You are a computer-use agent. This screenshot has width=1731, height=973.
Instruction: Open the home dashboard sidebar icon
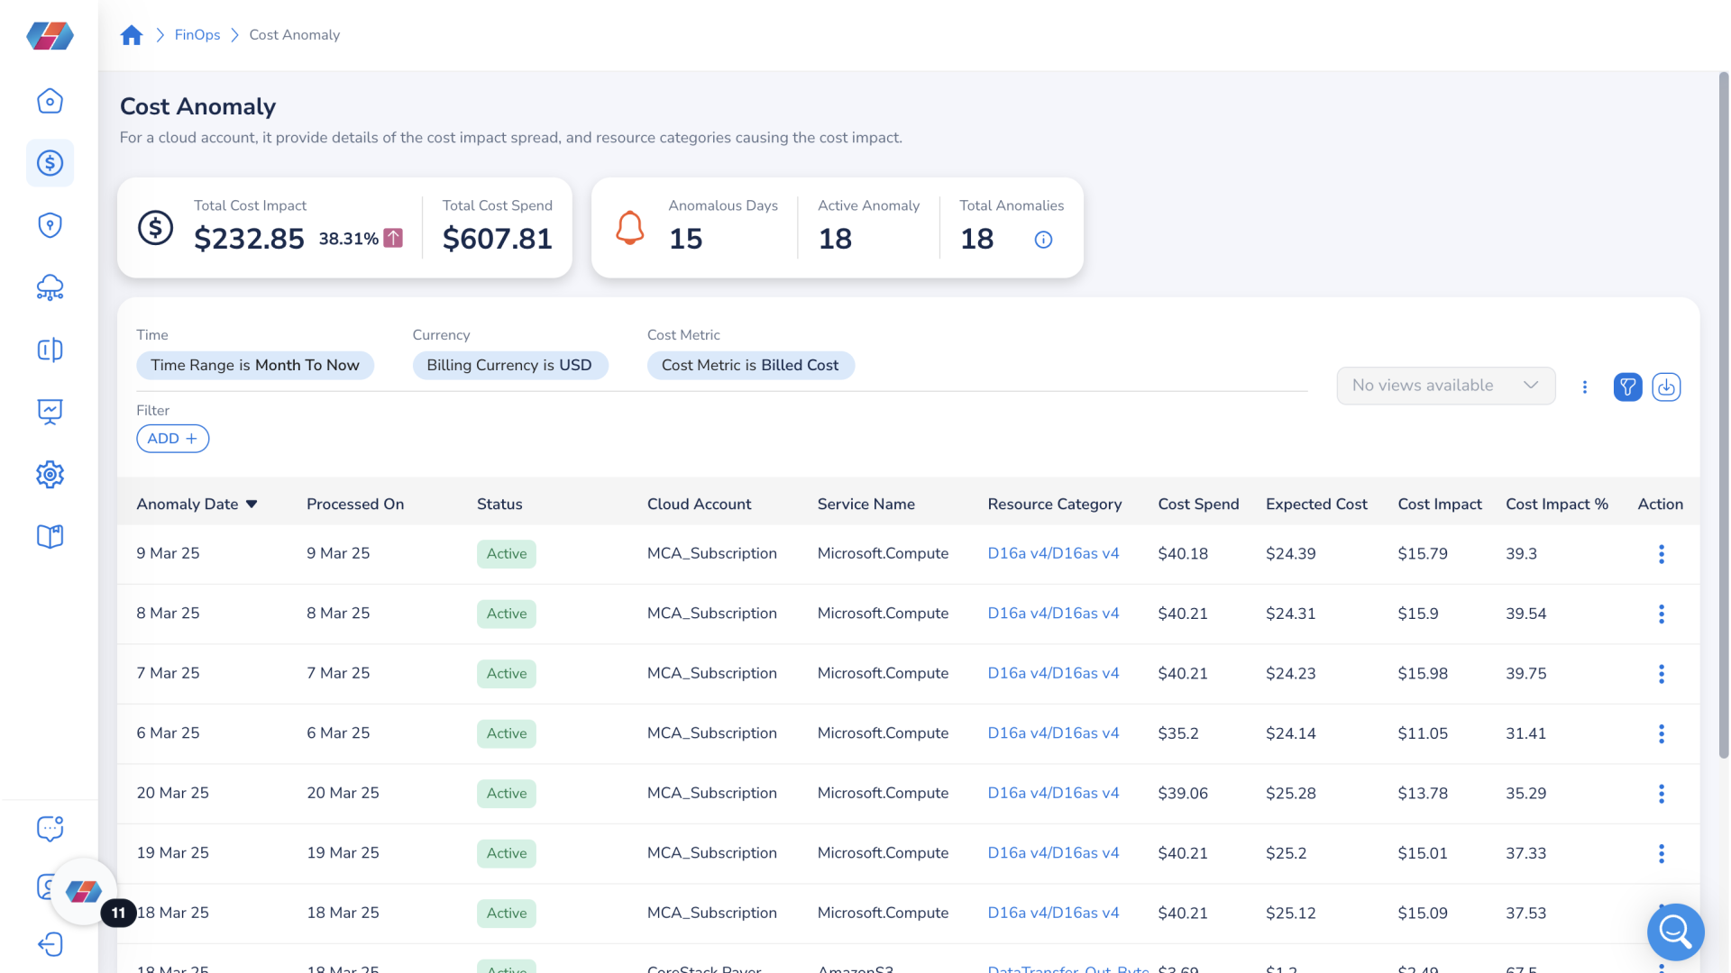pos(50,101)
